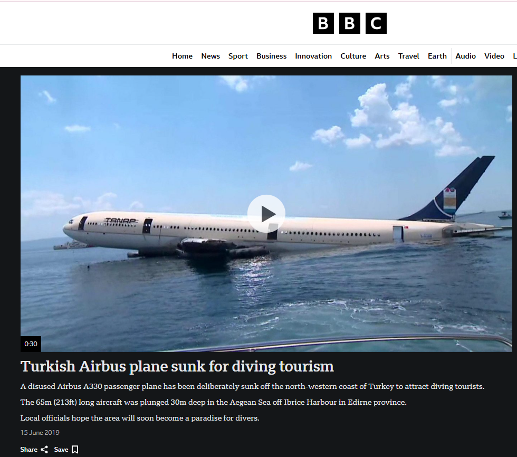Click the article headline about Turkish Airbus
This screenshot has height=457, width=517.
pyautogui.click(x=177, y=366)
